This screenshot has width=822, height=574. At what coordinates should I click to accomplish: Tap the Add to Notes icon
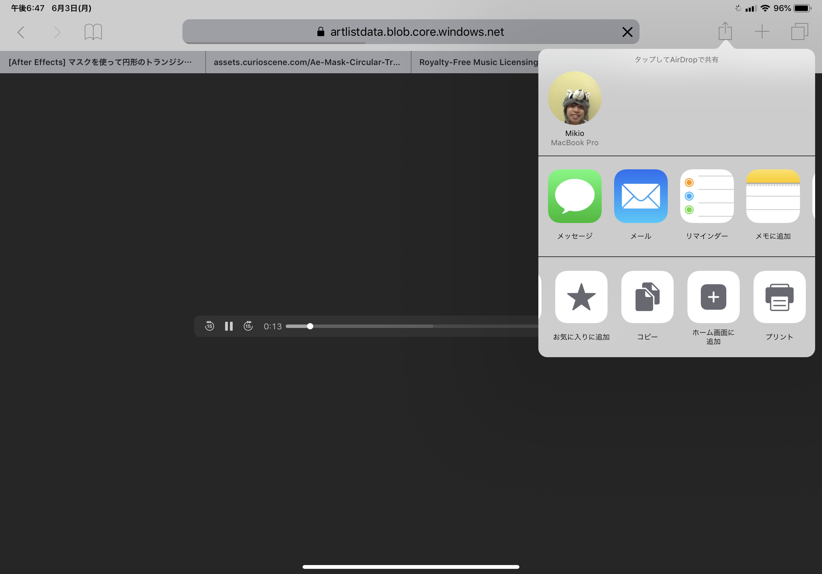coord(772,196)
